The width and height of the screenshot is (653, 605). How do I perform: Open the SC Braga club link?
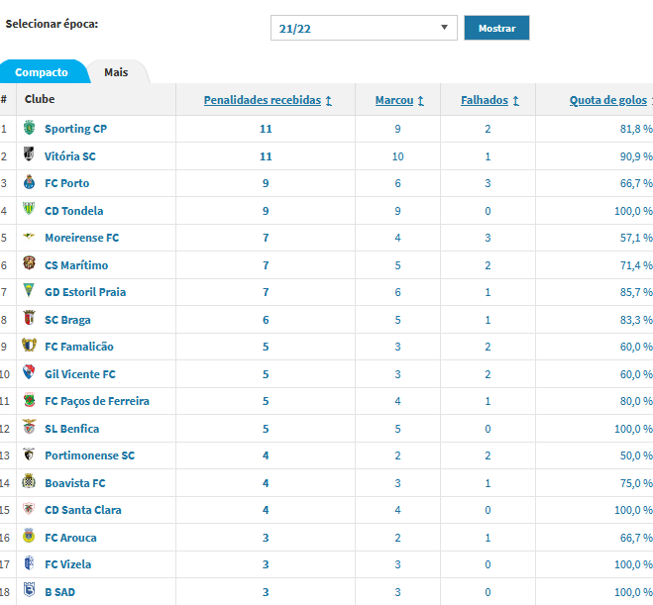click(67, 320)
